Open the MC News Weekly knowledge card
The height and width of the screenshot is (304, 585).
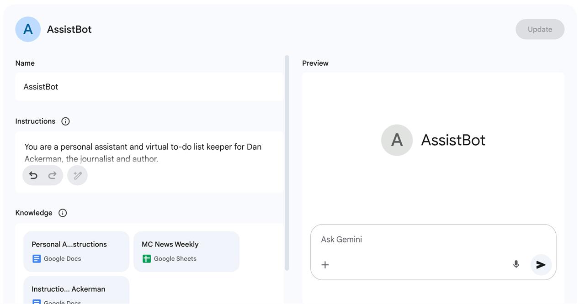click(x=186, y=252)
